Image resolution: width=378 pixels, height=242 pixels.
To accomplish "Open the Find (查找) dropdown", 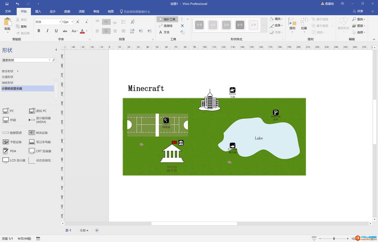I will tap(359, 19).
